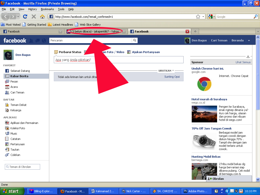Click the download arrow icon above Sponsor
Screen dimensions: 260x195
(x=248, y=57)
